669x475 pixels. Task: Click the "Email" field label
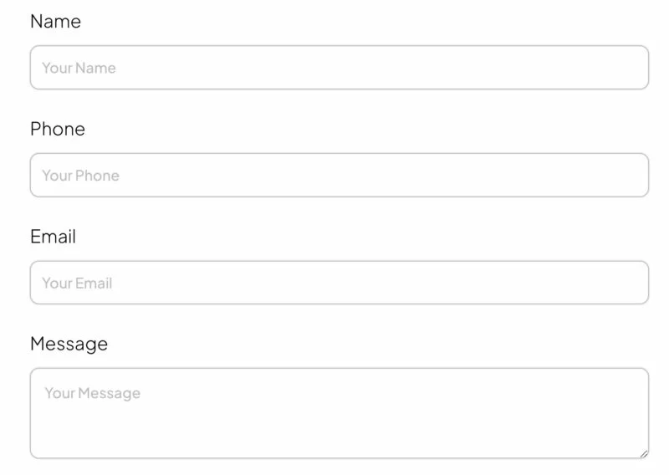53,237
